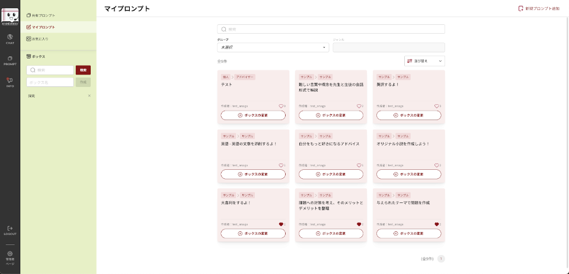The image size is (569, 274).
Task: Toggle the heart on オリジナル小説を作成しよう！ card
Action: 437,165
